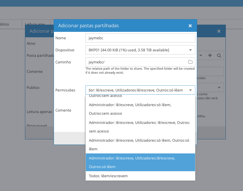Select option Utilizadores:só lêem, Outros:só lêem
Viewport: 243px width, 191px height.
(x=140, y=145)
